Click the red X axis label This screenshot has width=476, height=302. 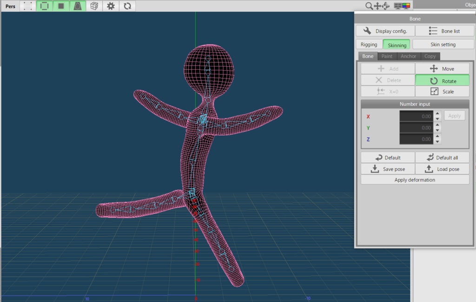click(368, 117)
